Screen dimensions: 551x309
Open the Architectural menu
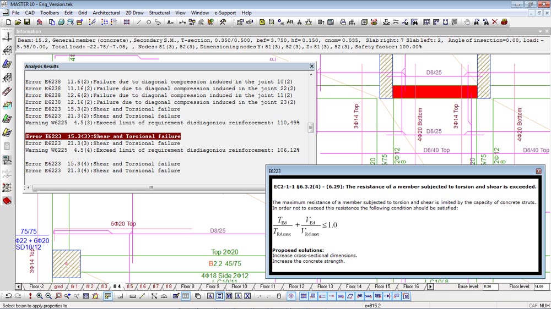tap(106, 13)
